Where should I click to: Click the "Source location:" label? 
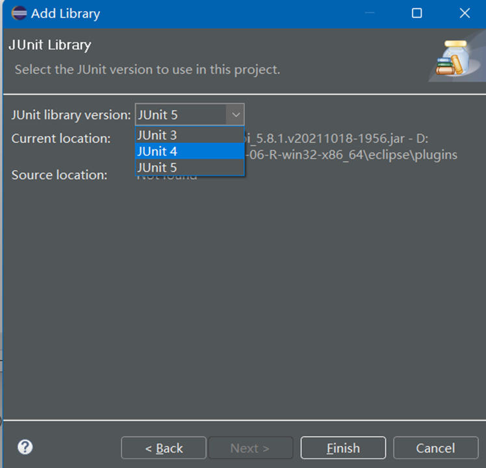(58, 175)
